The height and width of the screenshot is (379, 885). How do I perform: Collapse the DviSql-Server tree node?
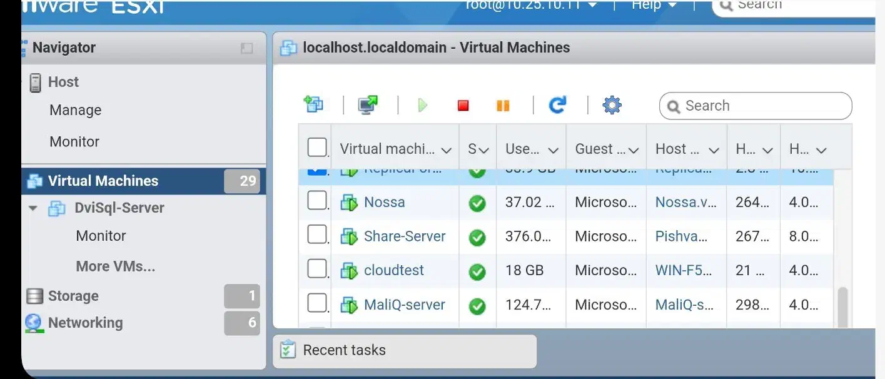(33, 208)
